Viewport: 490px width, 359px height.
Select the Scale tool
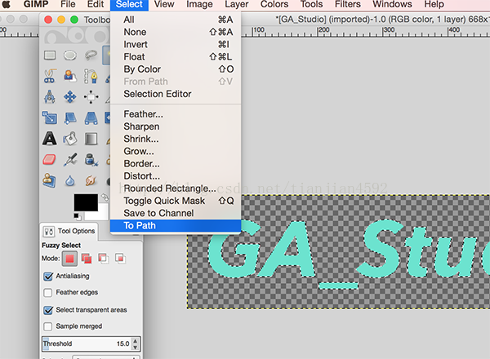tap(50, 118)
